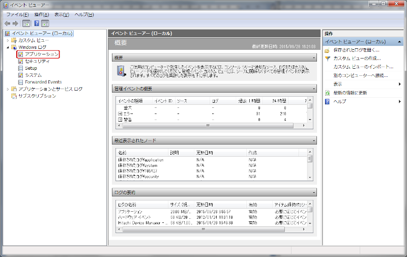The image size is (407, 257).
Task: Open the ヘルプ(H) menu
Action: click(x=84, y=15)
